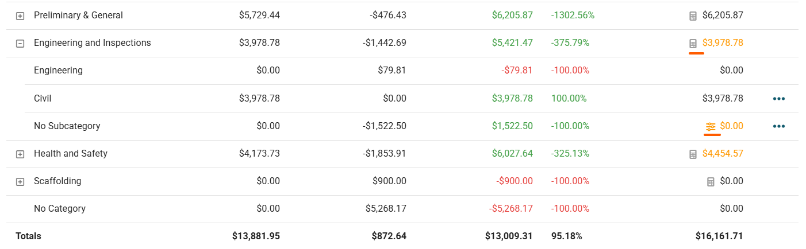Expand the Scaffolding category
This screenshot has height=249, width=806.
pos(20,182)
